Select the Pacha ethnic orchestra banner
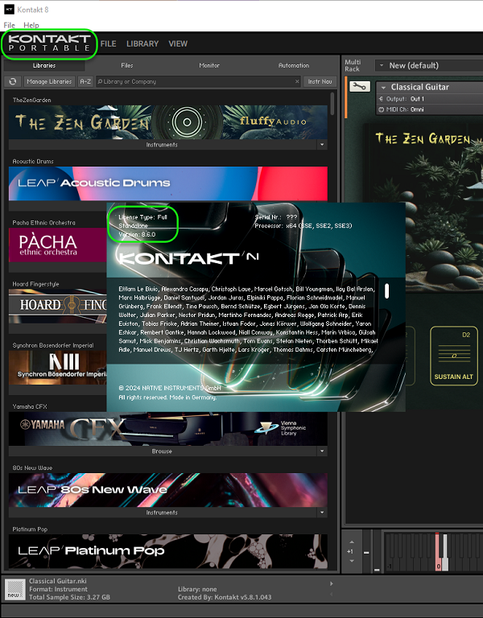 point(58,245)
